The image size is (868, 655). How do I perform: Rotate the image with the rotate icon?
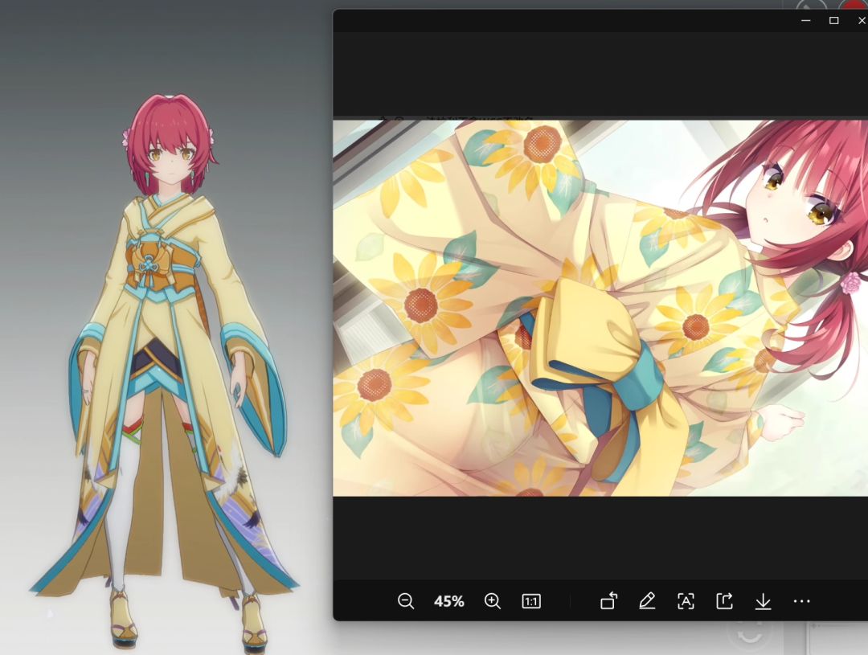[608, 601]
